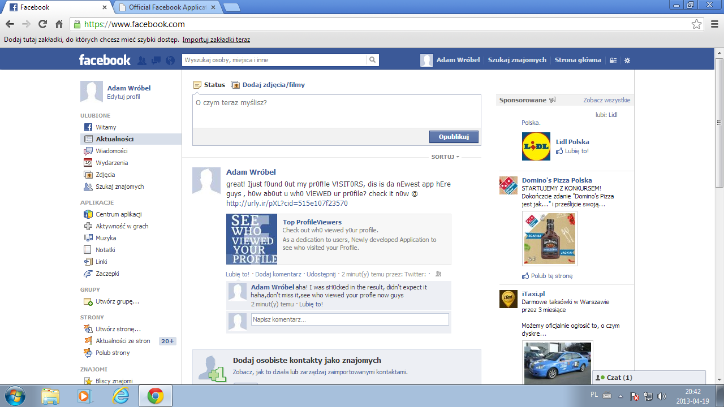
Task: Click the Facebook search field
Action: coord(274,60)
